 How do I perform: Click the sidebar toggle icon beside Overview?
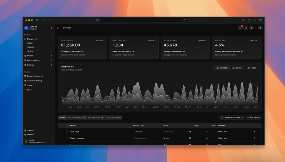pos(58,28)
